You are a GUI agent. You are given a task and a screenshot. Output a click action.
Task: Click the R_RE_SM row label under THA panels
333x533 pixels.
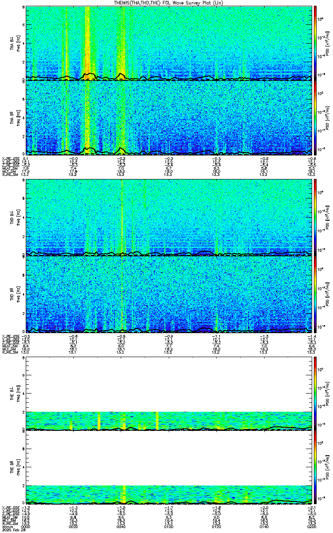[x=10, y=175]
